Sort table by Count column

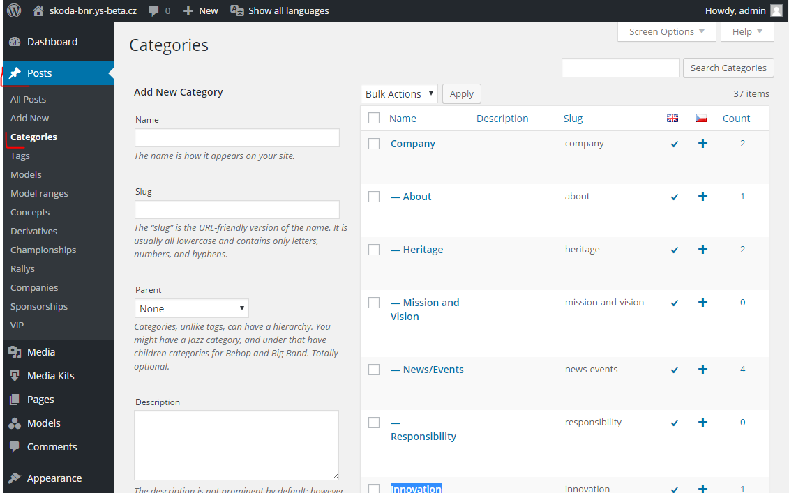tap(736, 119)
